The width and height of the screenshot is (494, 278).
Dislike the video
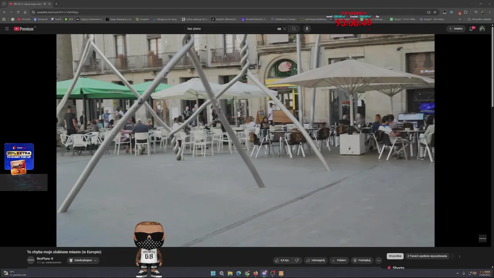tap(297, 260)
